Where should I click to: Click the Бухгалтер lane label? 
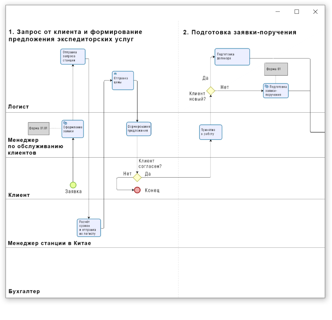(24, 291)
